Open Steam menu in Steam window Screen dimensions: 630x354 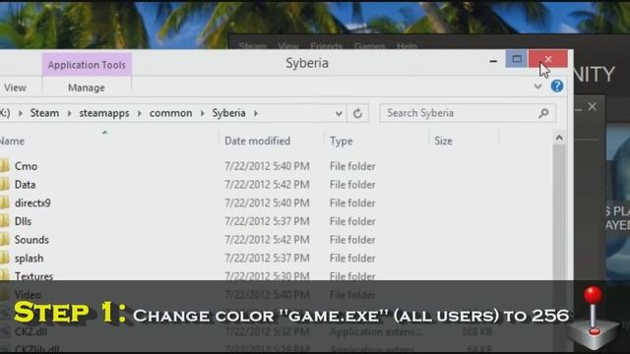pyautogui.click(x=253, y=46)
